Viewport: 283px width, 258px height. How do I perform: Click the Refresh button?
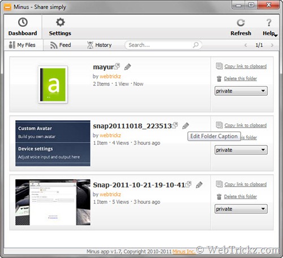click(241, 27)
